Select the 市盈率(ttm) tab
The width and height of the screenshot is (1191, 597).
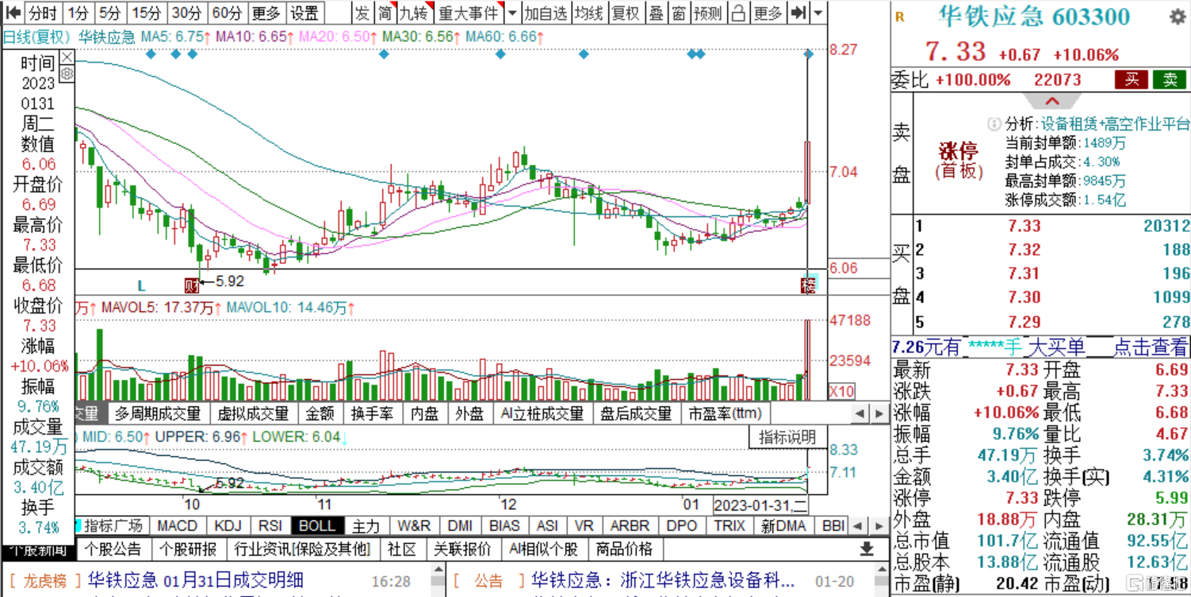725,413
